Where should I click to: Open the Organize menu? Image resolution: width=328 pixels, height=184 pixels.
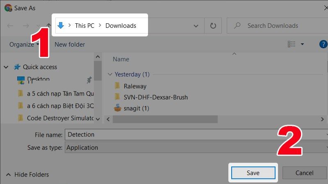(24, 45)
